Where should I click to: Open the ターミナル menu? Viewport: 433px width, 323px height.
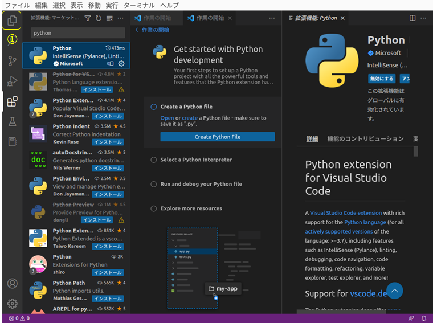(138, 5)
